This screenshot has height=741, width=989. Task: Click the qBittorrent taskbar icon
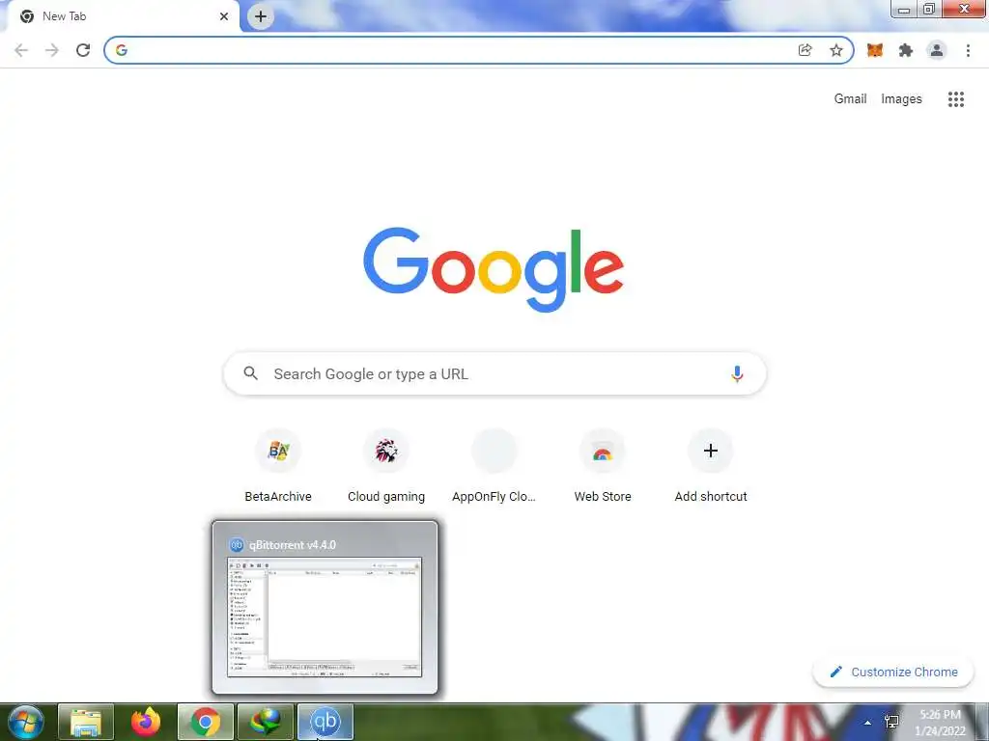coord(325,722)
